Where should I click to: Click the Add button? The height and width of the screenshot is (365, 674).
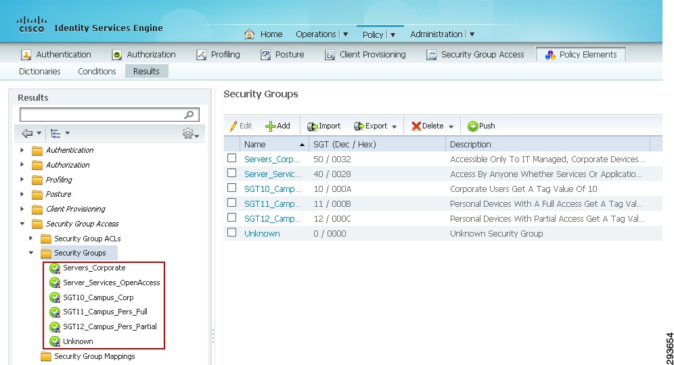tap(277, 126)
